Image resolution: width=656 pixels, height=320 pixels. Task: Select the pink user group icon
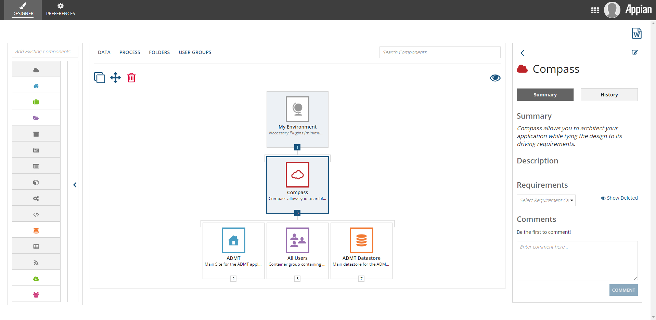click(36, 294)
